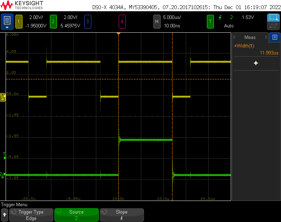Open the Trigger Type Edge dropdown

[31, 215]
